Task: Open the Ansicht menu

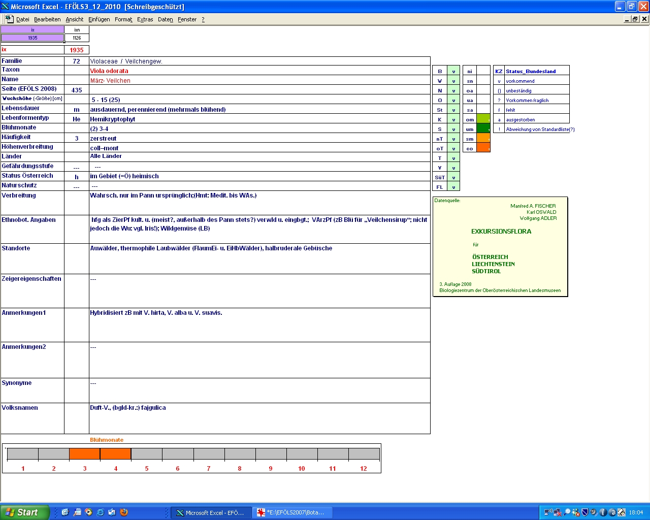Action: point(74,19)
